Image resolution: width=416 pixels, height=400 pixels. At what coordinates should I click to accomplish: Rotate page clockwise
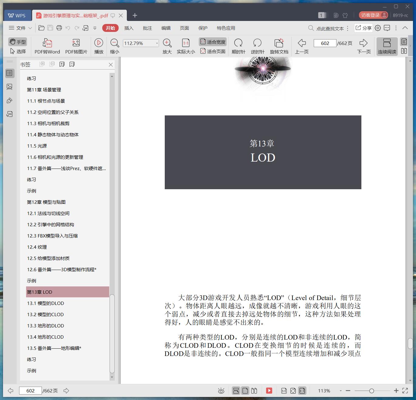[x=238, y=46]
